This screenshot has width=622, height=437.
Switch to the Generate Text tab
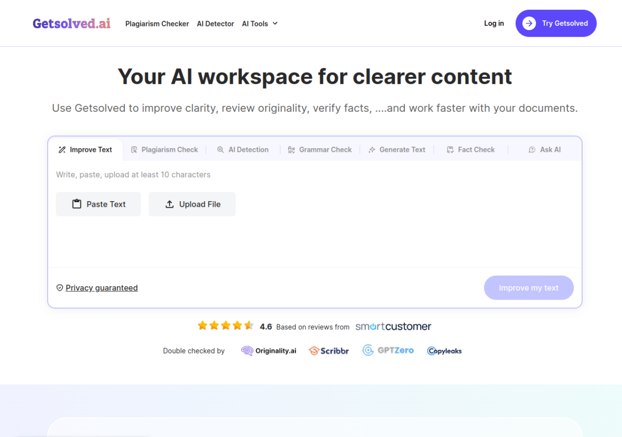397,150
